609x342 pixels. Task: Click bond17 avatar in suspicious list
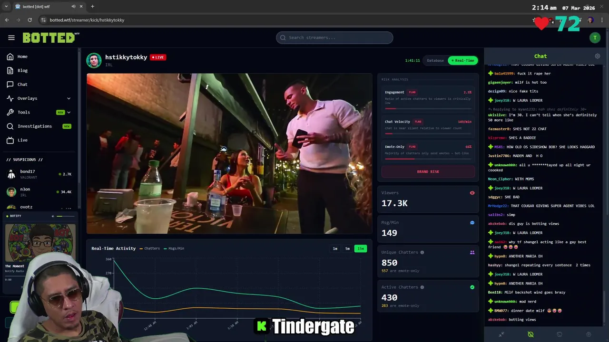(11, 174)
